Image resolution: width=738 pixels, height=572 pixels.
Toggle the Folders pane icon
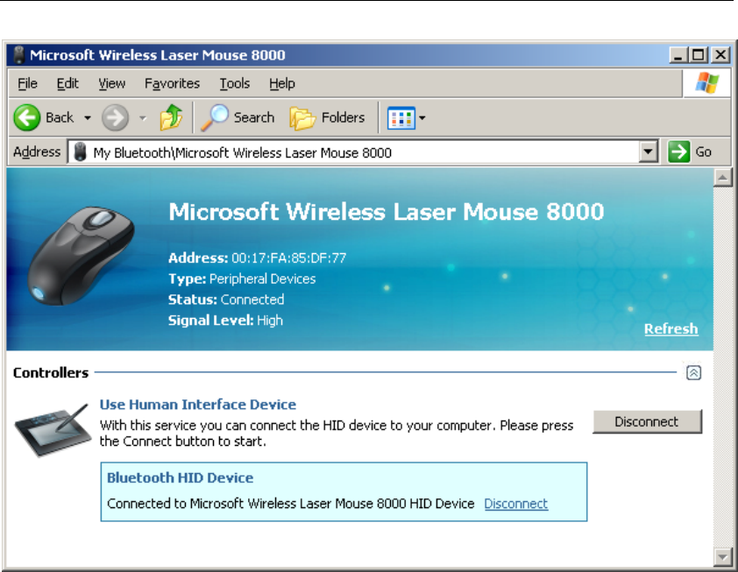(x=302, y=118)
